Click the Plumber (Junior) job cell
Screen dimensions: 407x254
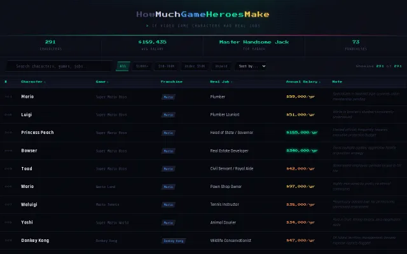(x=224, y=114)
